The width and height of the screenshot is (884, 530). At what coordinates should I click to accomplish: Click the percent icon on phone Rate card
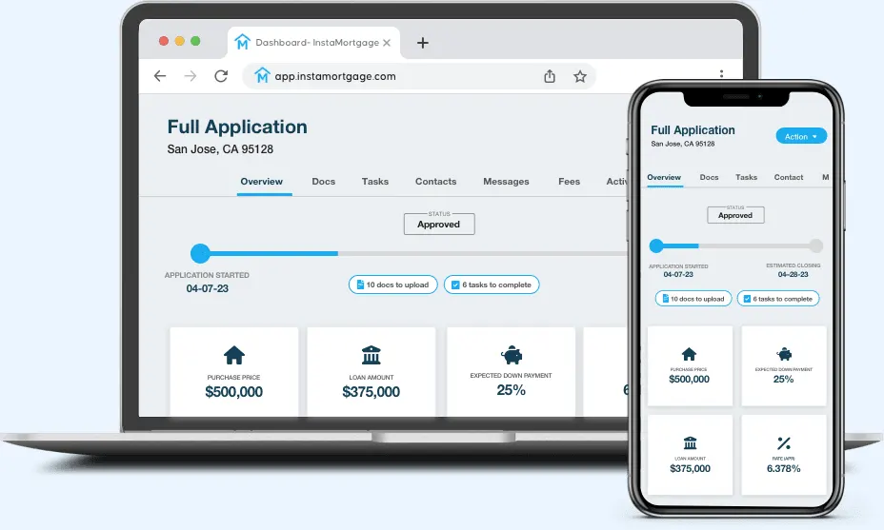784,442
